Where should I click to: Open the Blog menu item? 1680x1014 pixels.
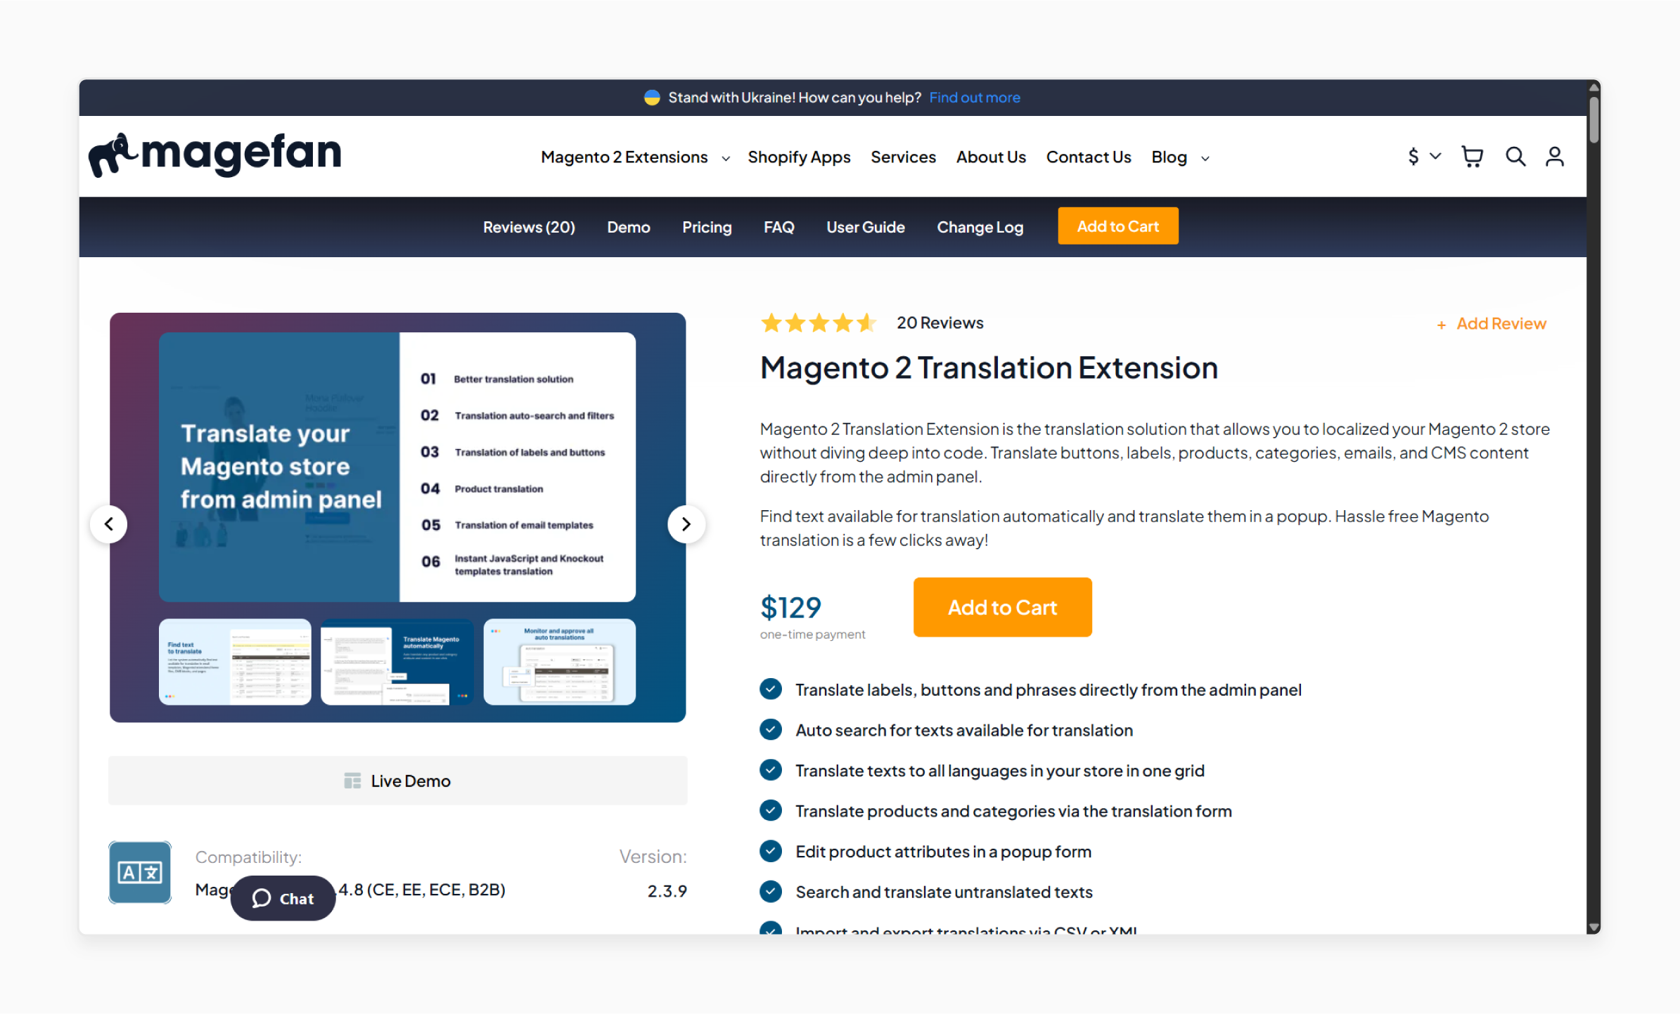(1169, 157)
